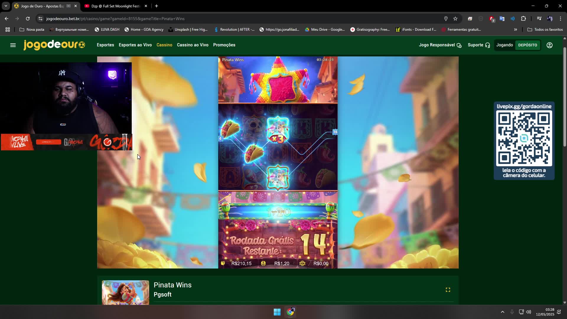Open the tab search dropdown arrow
567x319 pixels.
click(6, 6)
